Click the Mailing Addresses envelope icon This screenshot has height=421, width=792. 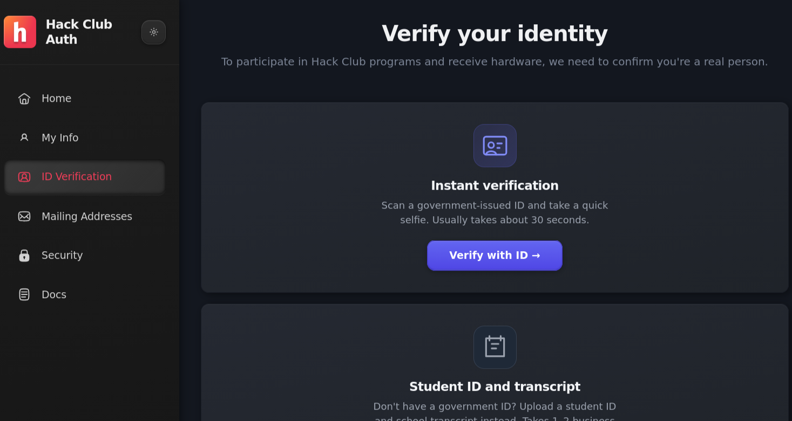pos(24,216)
